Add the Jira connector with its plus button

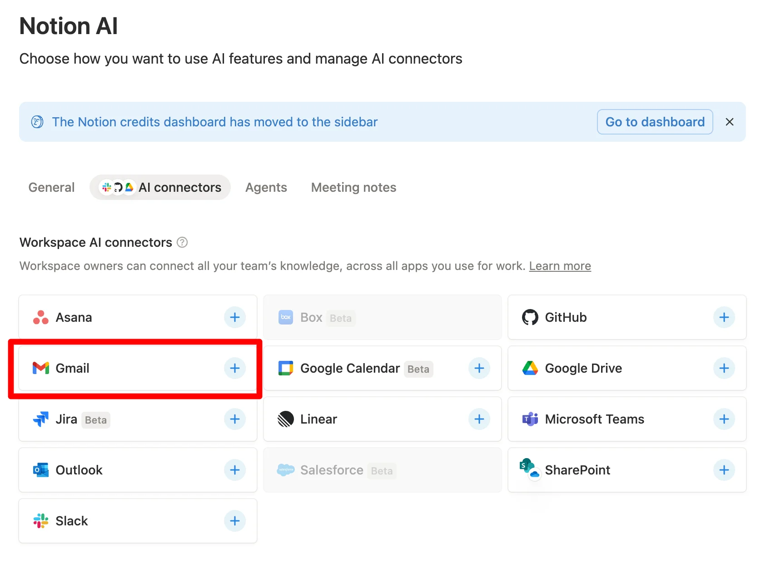click(x=235, y=419)
